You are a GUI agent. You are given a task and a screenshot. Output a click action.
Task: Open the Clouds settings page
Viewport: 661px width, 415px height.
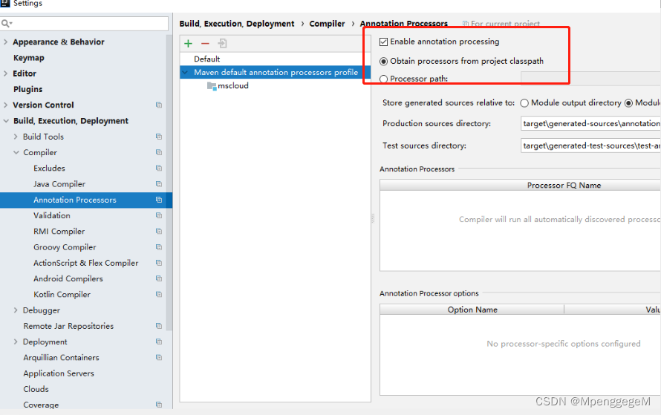tap(36, 389)
